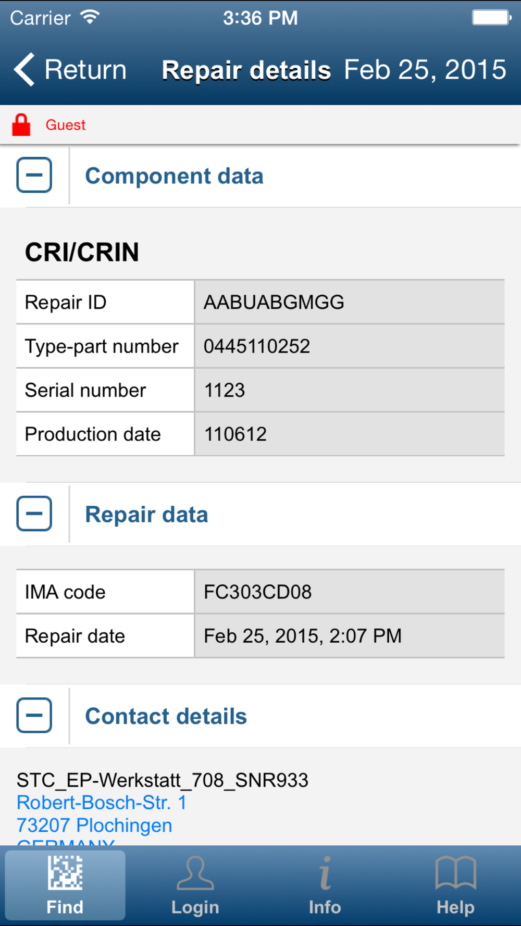
Task: Select the IMA code value FC303CD08
Action: [x=258, y=592]
